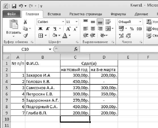Click the Cell Styles icon
Image resolution: width=158 pixels, height=128 pixels.
pos(149,36)
